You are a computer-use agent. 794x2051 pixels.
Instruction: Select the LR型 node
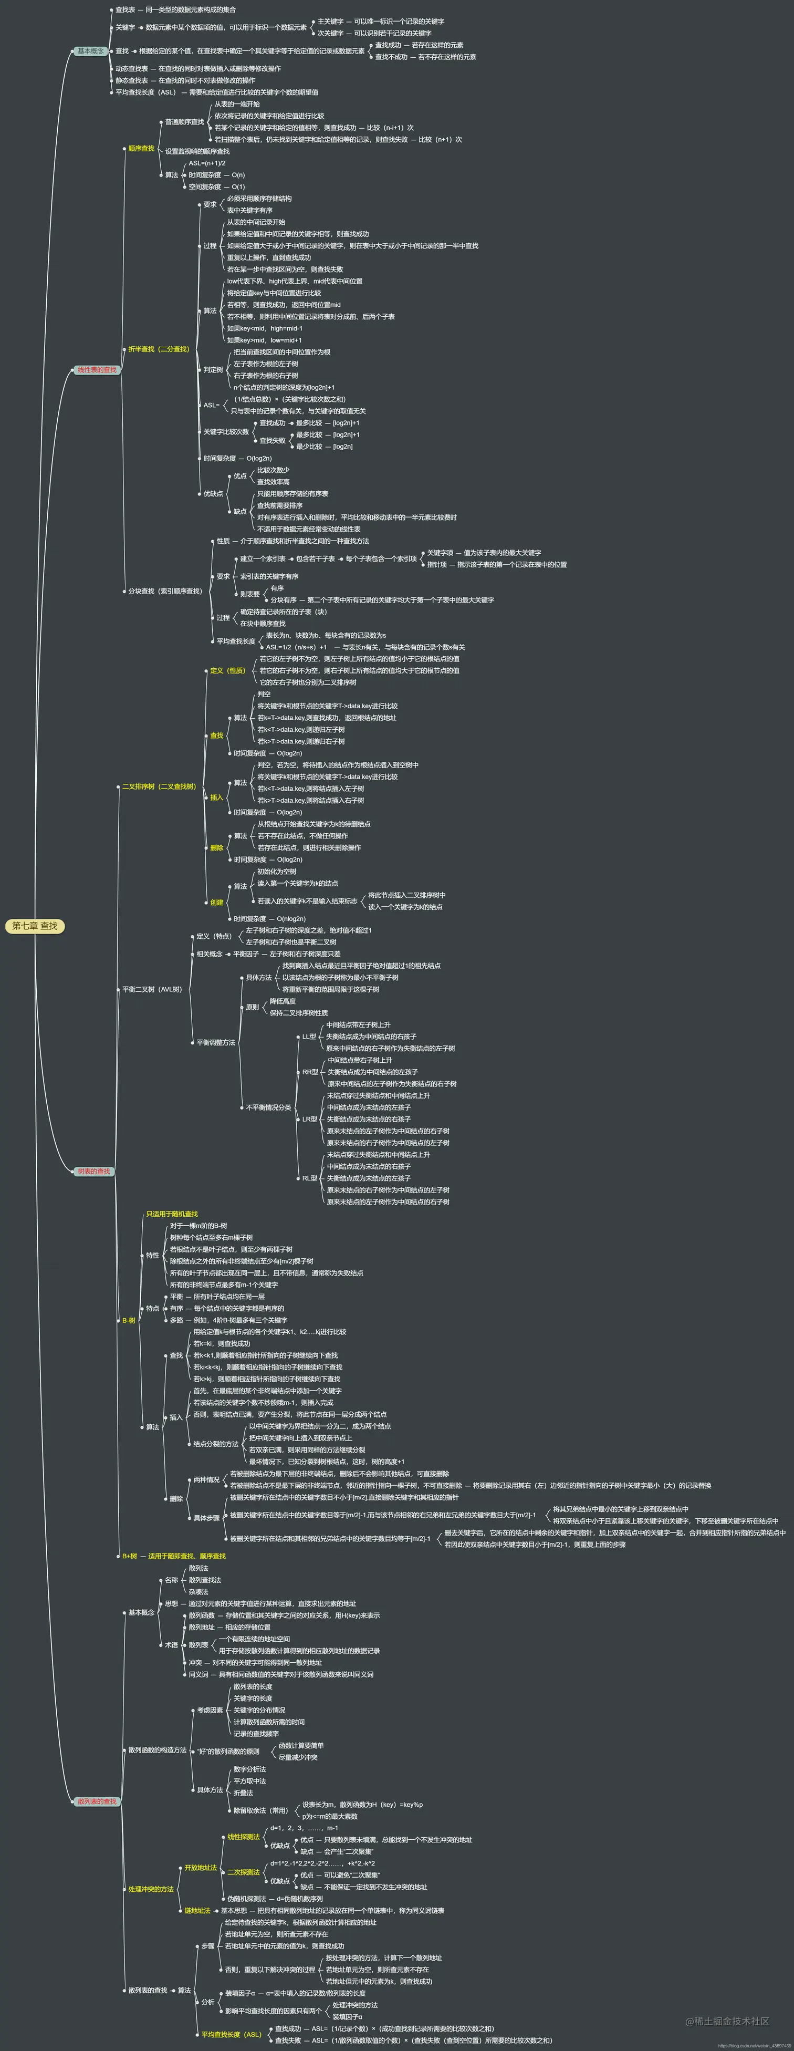click(x=309, y=1120)
